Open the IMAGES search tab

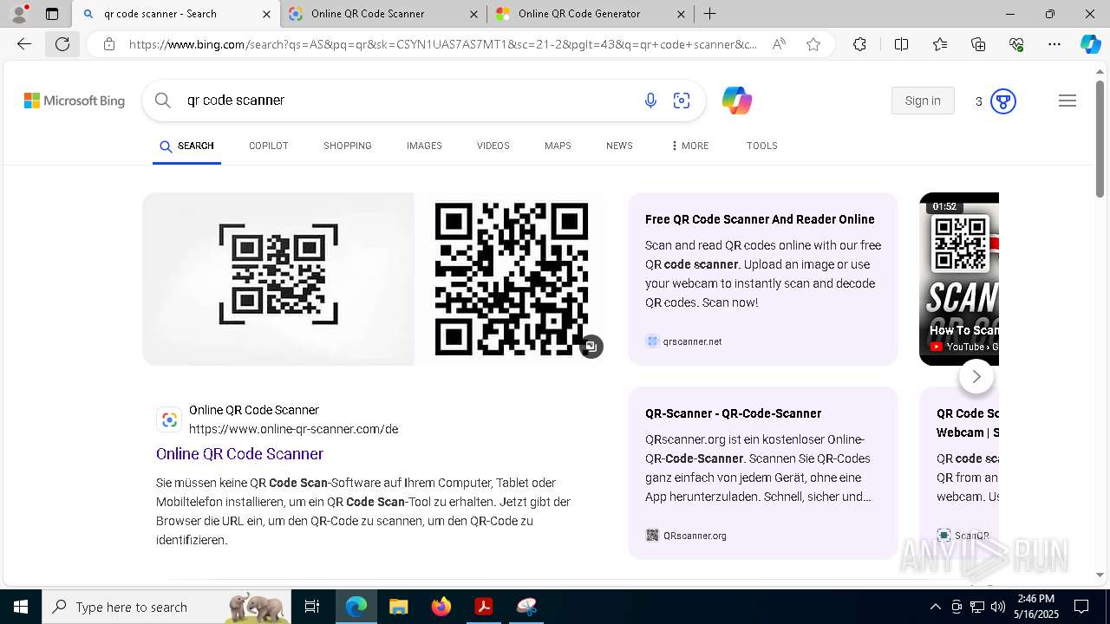click(424, 146)
